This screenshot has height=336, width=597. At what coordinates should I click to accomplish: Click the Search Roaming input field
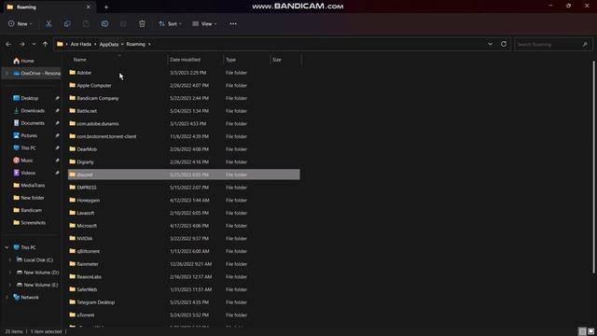(x=553, y=44)
